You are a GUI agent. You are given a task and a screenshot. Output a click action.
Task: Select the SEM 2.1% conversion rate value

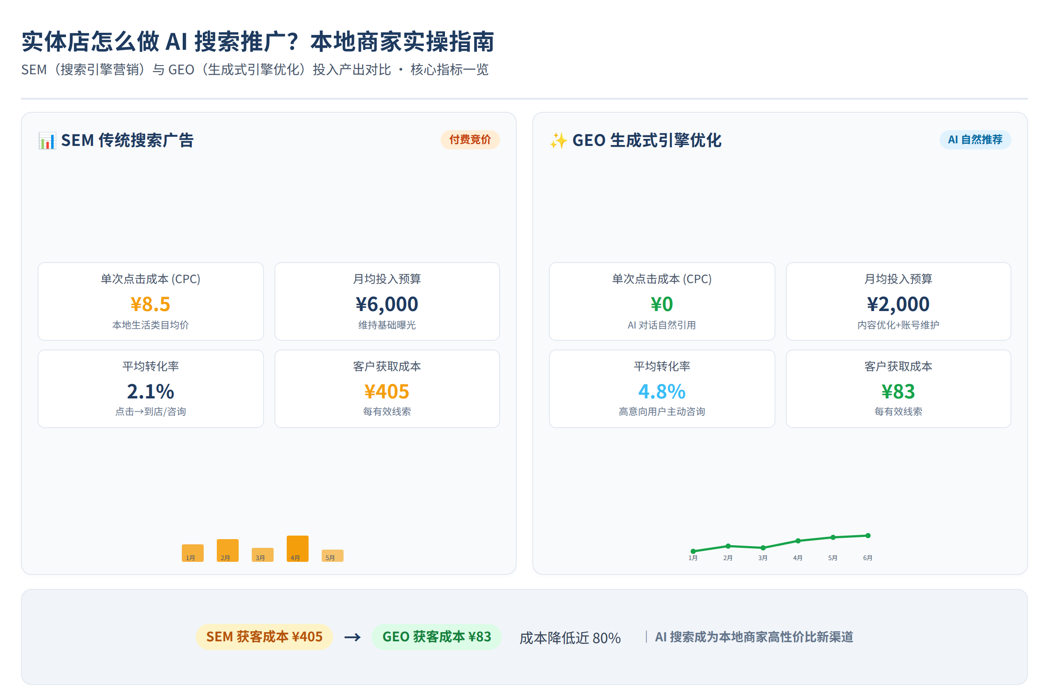[x=150, y=391]
